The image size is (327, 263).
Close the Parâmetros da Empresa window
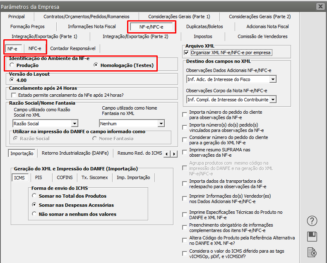(320, 7)
